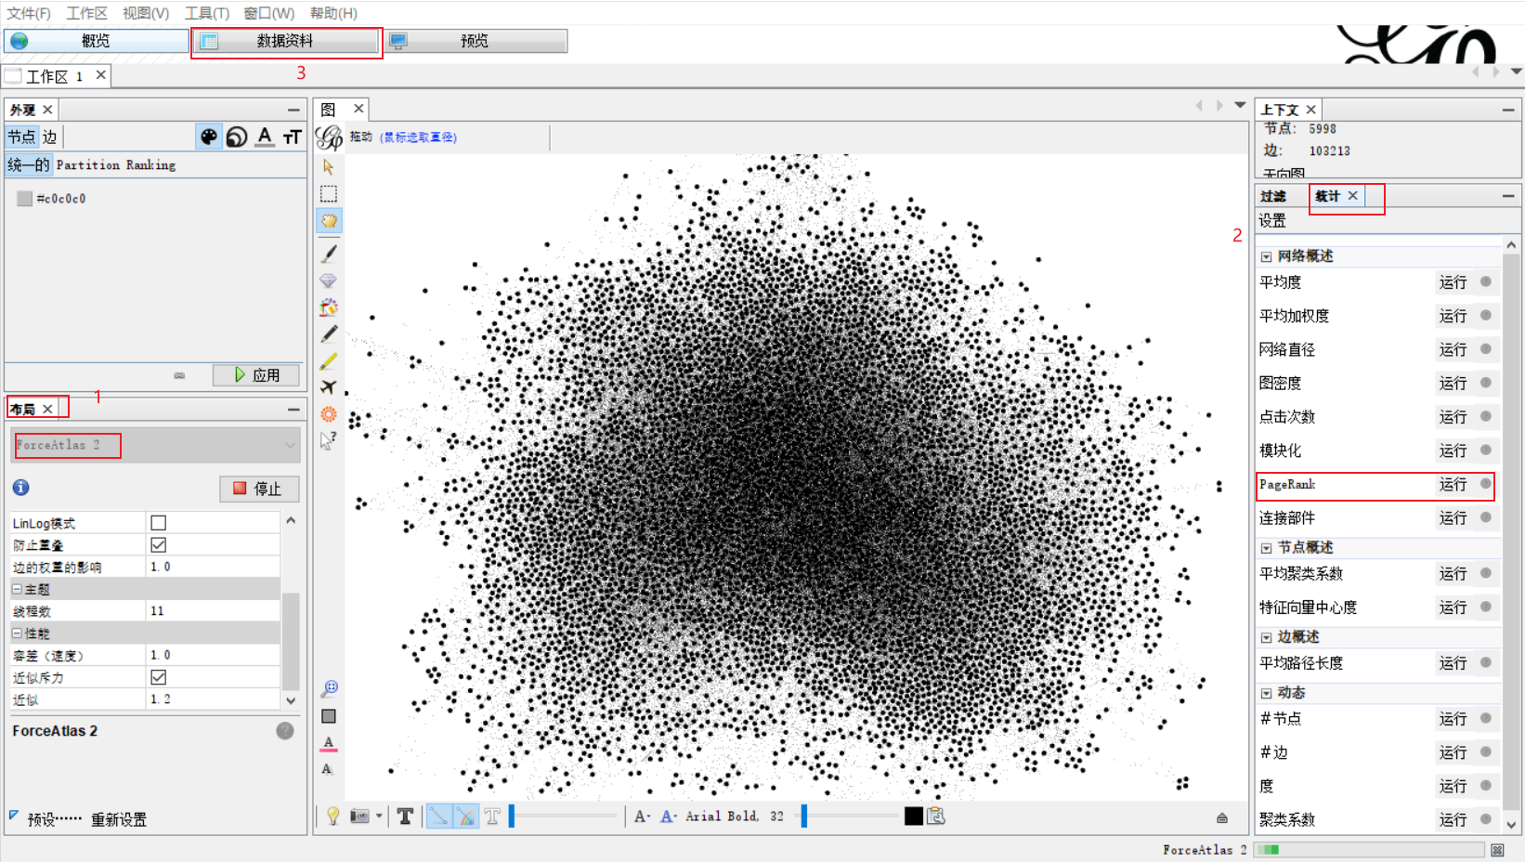Center the graph with magnifier icon
Image resolution: width=1525 pixels, height=862 pixels.
point(329,688)
